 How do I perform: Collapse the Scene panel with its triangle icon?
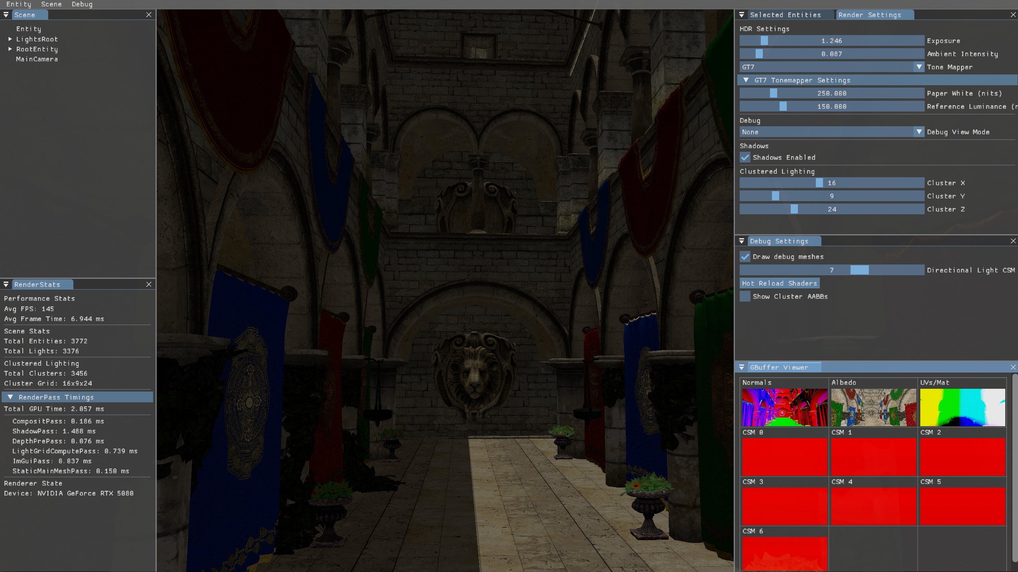pos(6,15)
